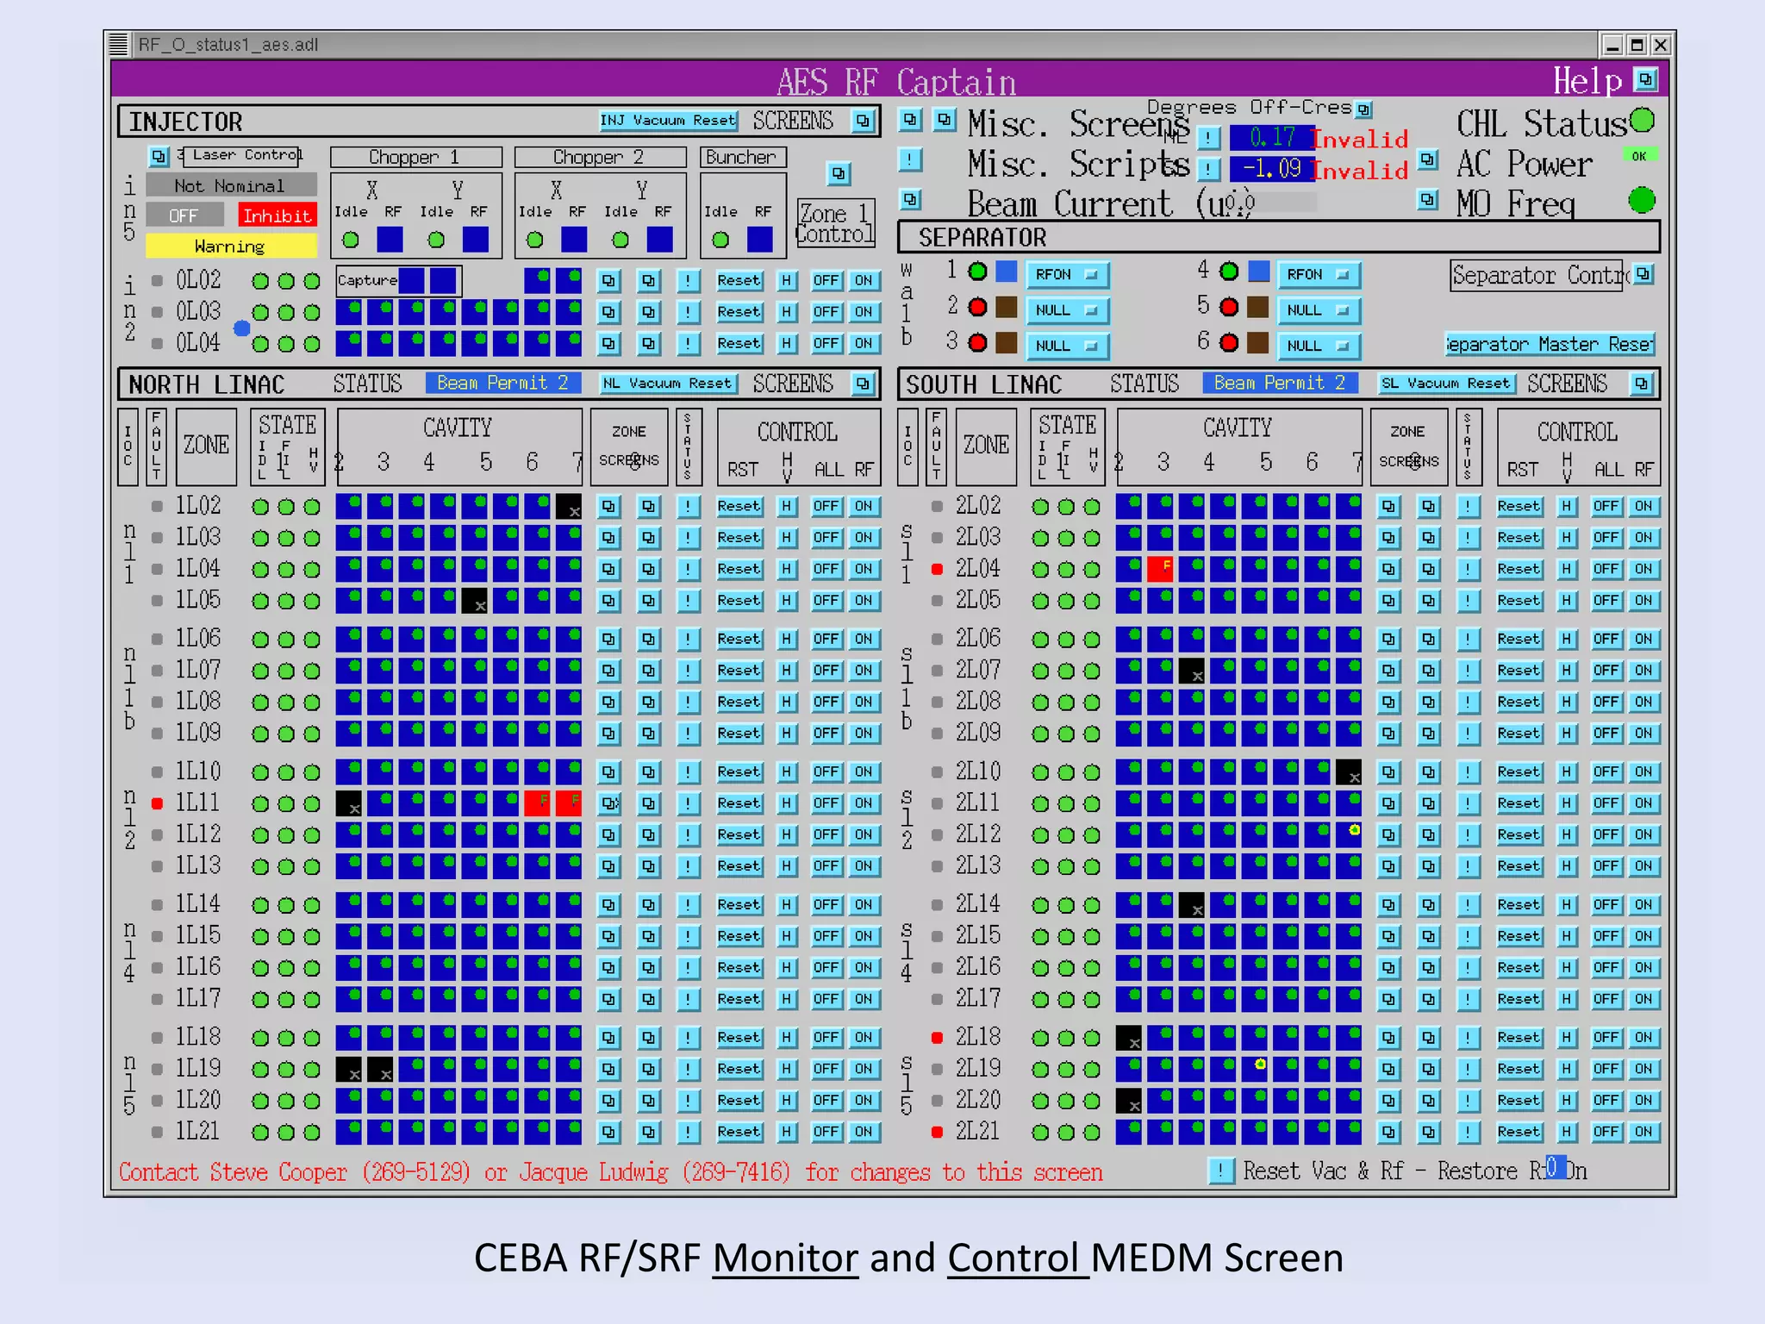Click INJ Vacuum Reset button
This screenshot has width=1765, height=1324.
tap(668, 121)
